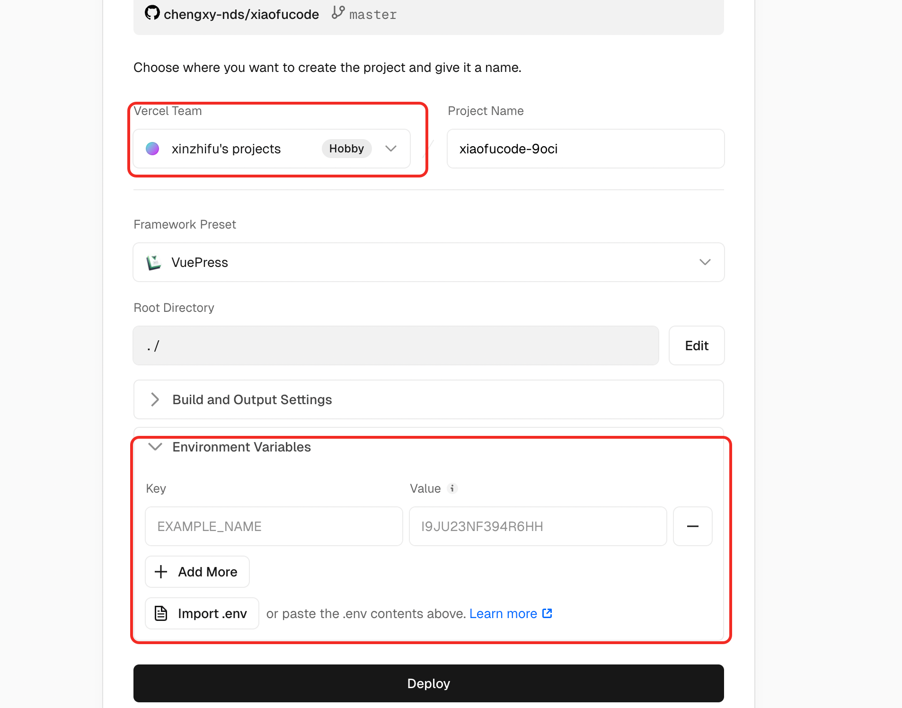902x708 pixels.
Task: Remove the environment variable row with minus
Action: (692, 526)
